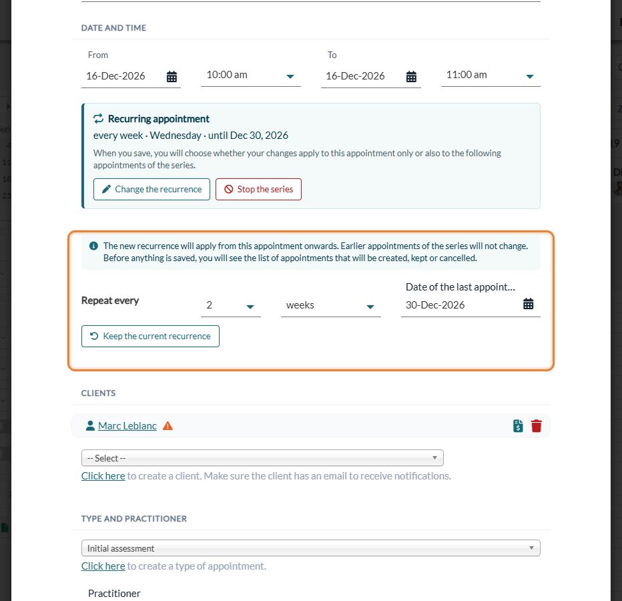Open the From date calendar picker icon

[172, 77]
